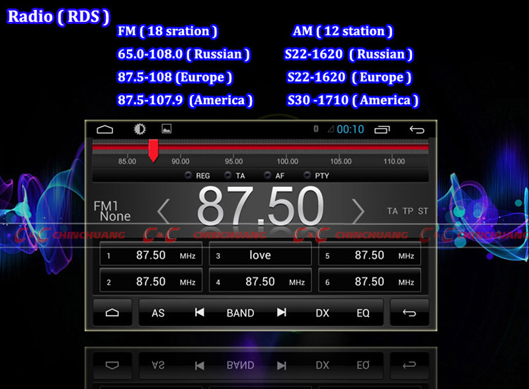Open the gallery image icon in status bar
The image size is (529, 389).
(167, 129)
